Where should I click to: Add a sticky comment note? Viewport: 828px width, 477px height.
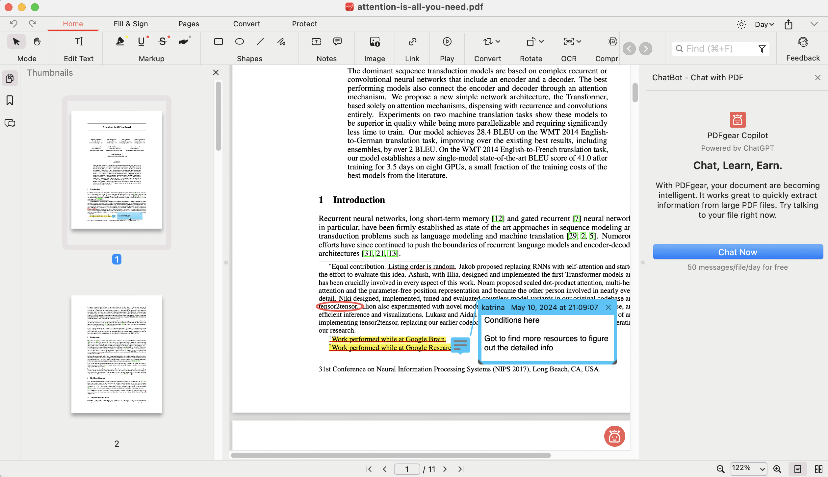pos(337,42)
